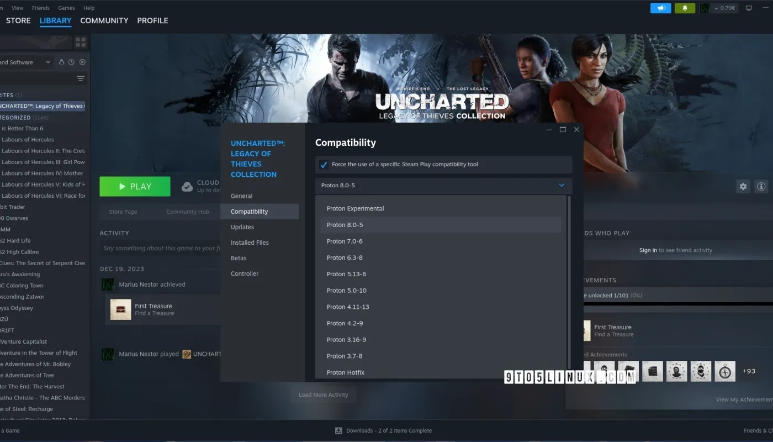Open the advanced filter options icon
The image size is (773, 442).
[x=81, y=79]
